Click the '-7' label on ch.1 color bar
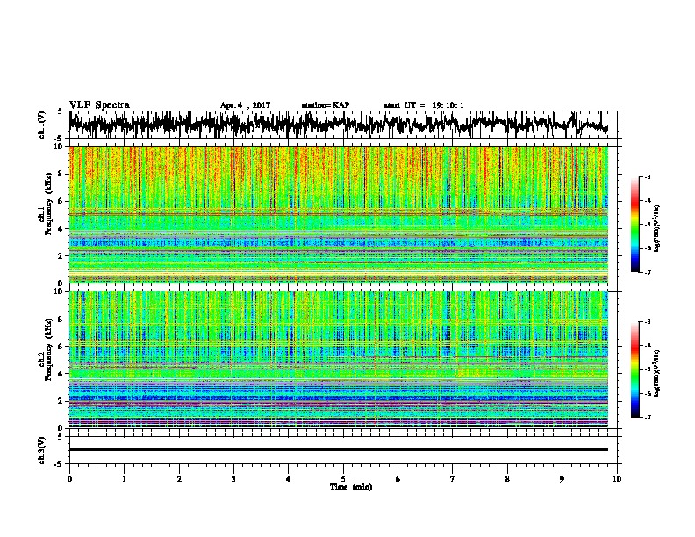The image size is (695, 537). [x=647, y=272]
